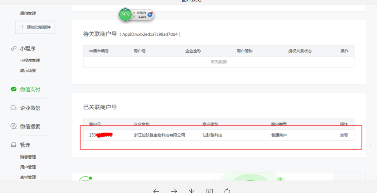
Task: Click merchant type 普通商户
Action: [x=279, y=135]
